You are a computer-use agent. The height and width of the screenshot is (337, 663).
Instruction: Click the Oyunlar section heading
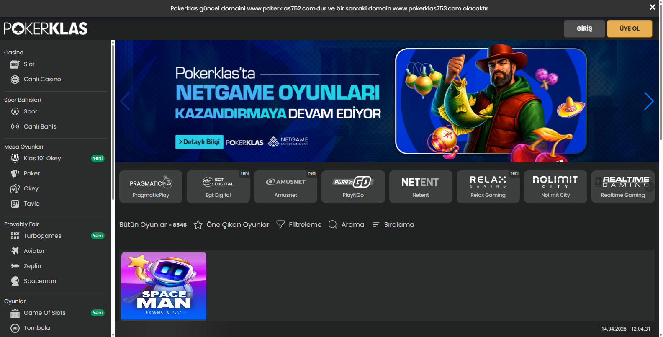click(15, 301)
